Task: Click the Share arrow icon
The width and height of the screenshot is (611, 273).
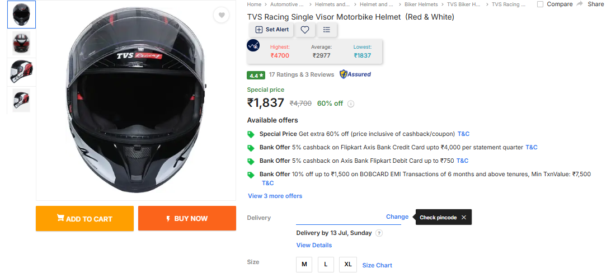Action: pos(580,4)
